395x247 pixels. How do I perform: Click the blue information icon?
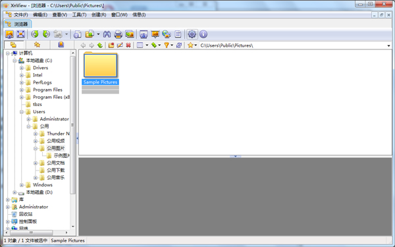point(203,34)
